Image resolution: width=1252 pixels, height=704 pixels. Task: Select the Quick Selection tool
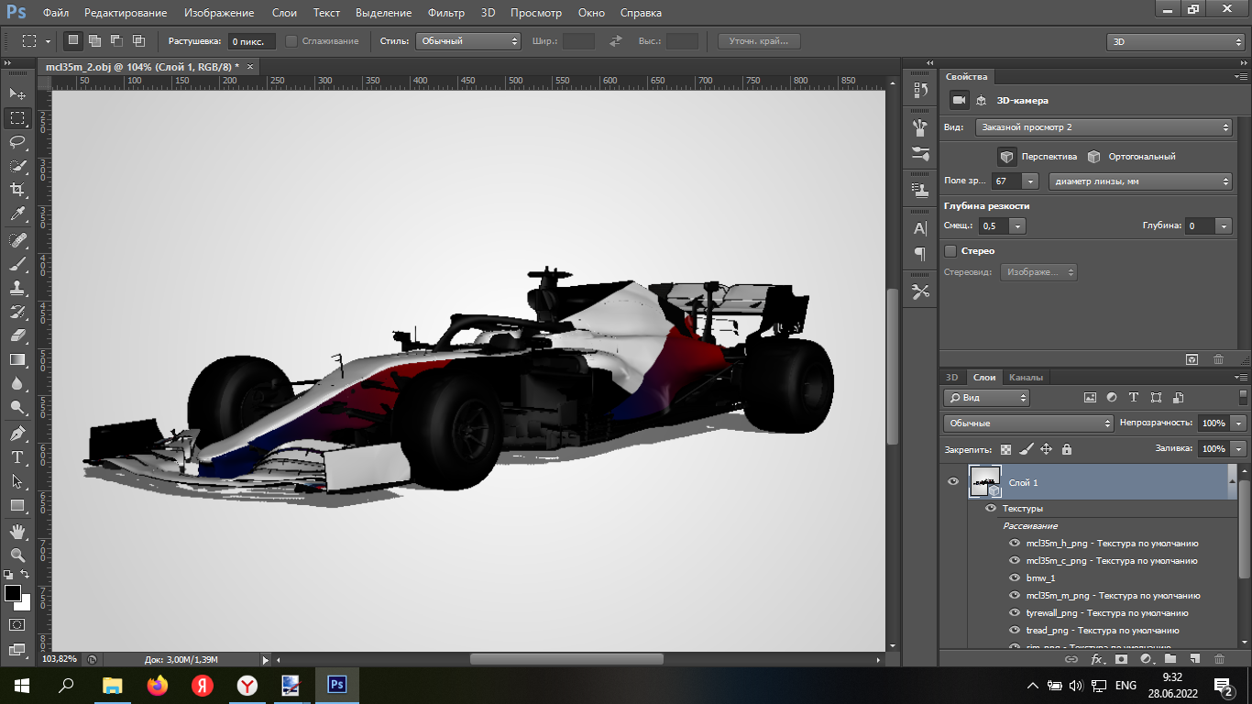click(17, 166)
